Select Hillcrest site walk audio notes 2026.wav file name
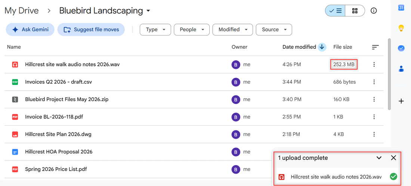The height and width of the screenshot is (186, 411). [x=72, y=64]
